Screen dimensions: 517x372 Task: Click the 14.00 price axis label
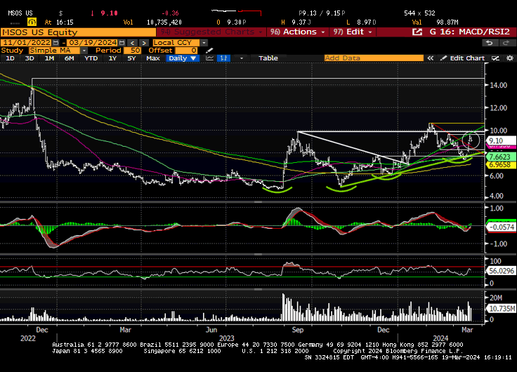499,85
